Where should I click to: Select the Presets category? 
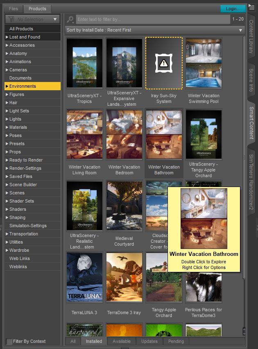point(32,144)
